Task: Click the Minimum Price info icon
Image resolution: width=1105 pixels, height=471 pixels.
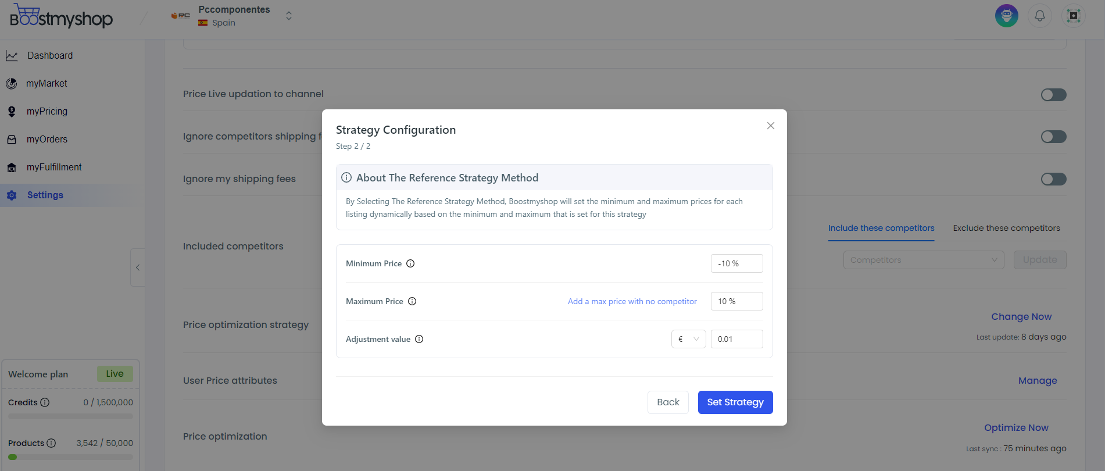Action: tap(410, 263)
